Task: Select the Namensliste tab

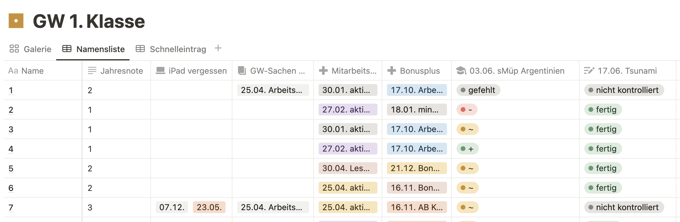Action: click(93, 49)
